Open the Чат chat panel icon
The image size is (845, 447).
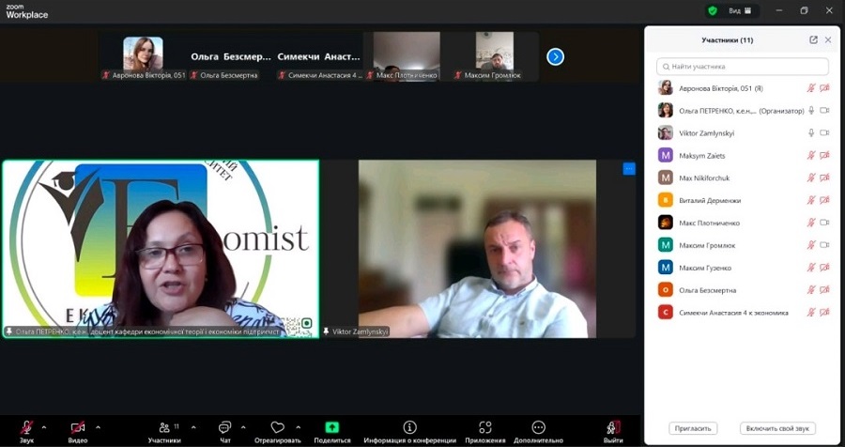click(224, 428)
